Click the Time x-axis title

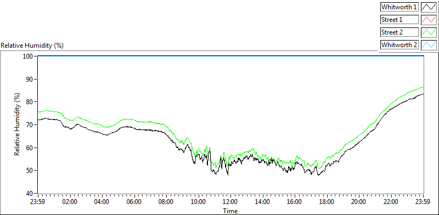(230, 211)
